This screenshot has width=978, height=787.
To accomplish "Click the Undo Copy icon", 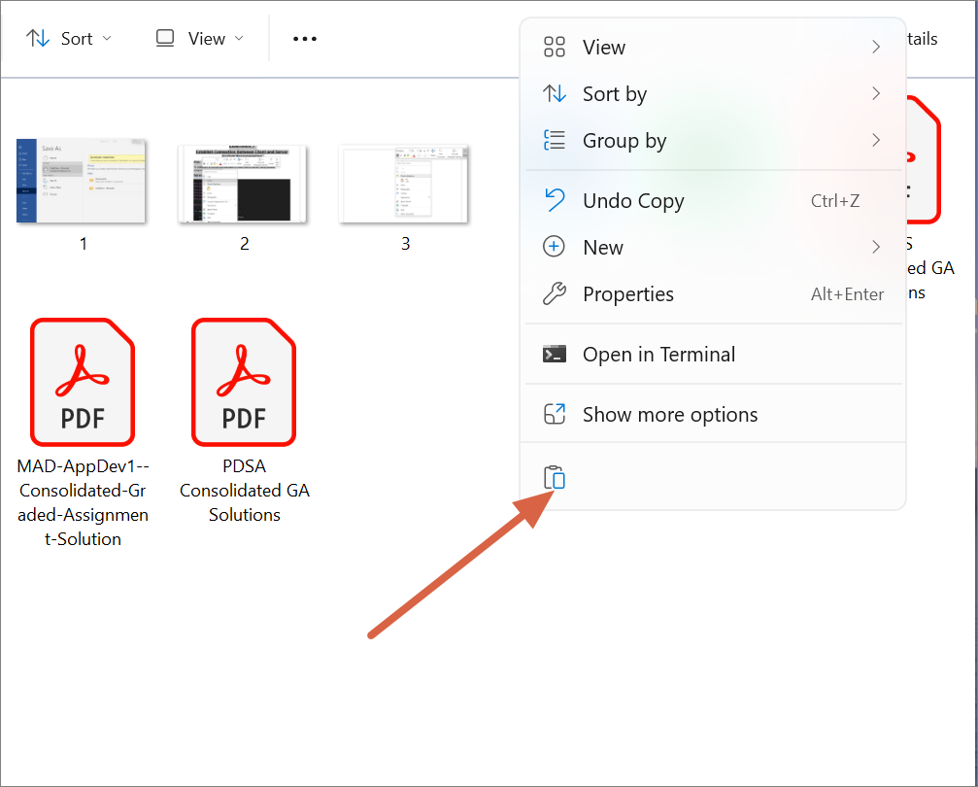I will [554, 200].
